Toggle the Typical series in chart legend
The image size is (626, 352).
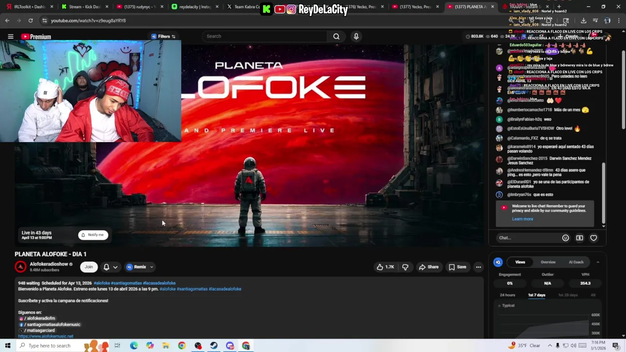point(507,306)
